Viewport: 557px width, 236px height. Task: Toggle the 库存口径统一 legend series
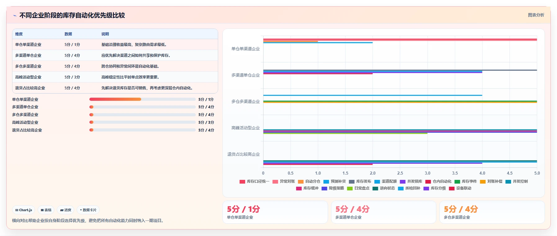[x=254, y=181]
